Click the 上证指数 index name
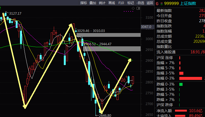The height and width of the screenshot is (117, 205). coord(188,4)
